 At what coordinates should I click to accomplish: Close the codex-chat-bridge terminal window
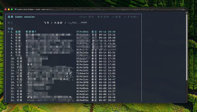tap(5, 9)
